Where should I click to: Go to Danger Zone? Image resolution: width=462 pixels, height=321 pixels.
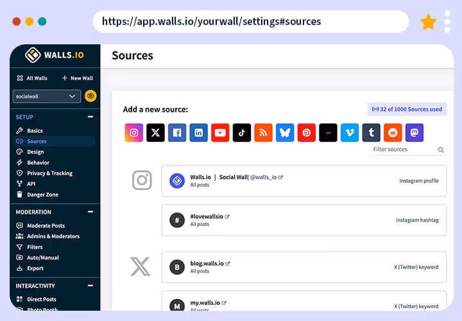pyautogui.click(x=37, y=195)
